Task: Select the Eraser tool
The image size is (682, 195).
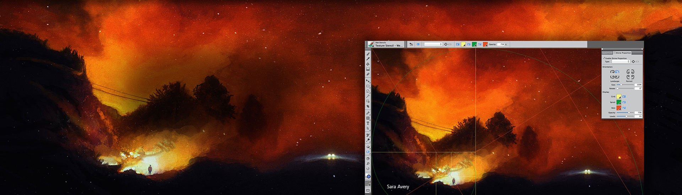Action: (x=368, y=74)
